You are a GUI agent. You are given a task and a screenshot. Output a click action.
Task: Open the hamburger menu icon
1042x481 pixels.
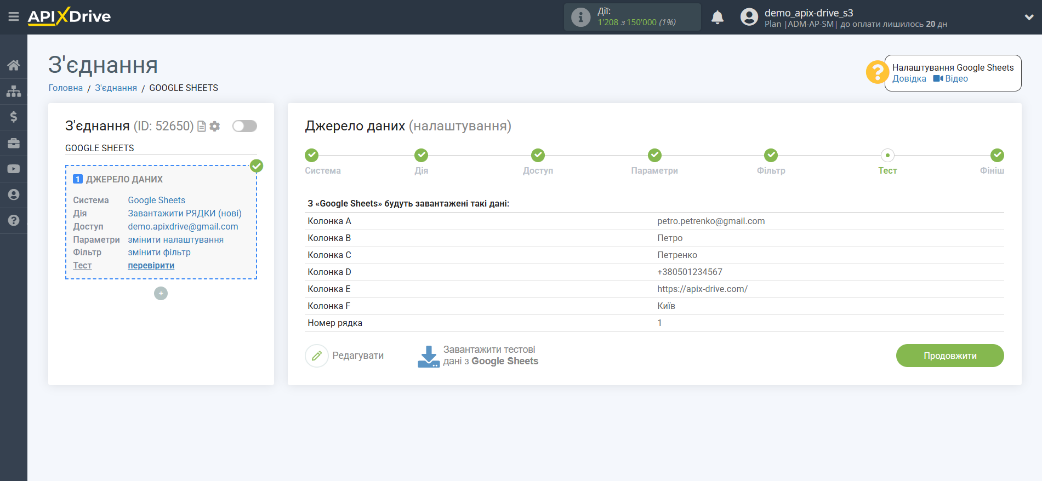point(14,17)
